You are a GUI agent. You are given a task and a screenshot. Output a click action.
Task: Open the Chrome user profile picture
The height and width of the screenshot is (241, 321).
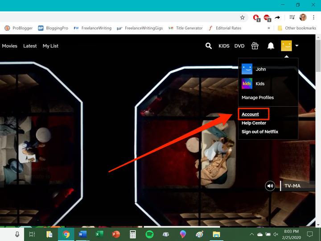coord(303,17)
